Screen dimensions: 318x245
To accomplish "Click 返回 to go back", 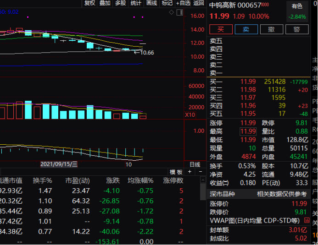I will click(x=198, y=3).
